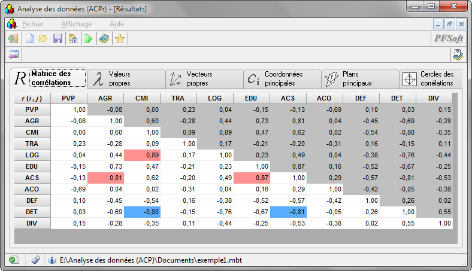Open the Affichage menu
Viewport: 472px width, 271px height.
pyautogui.click(x=76, y=24)
